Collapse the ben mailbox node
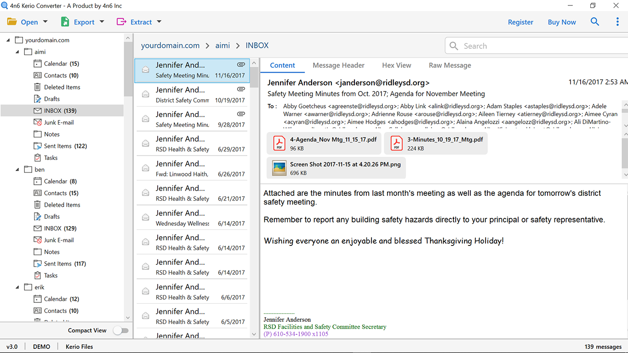The image size is (628, 353). click(x=17, y=170)
